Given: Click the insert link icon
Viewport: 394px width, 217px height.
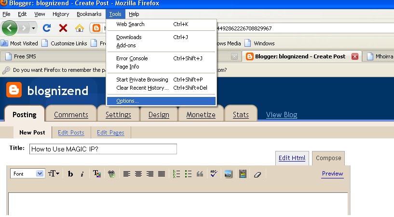Looking at the screenshot, I should [x=111, y=174].
